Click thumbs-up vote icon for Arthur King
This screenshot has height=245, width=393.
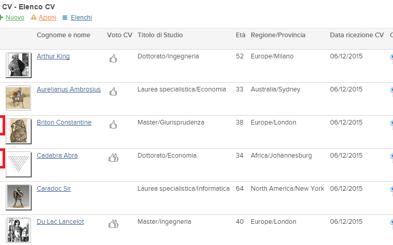coord(113,58)
